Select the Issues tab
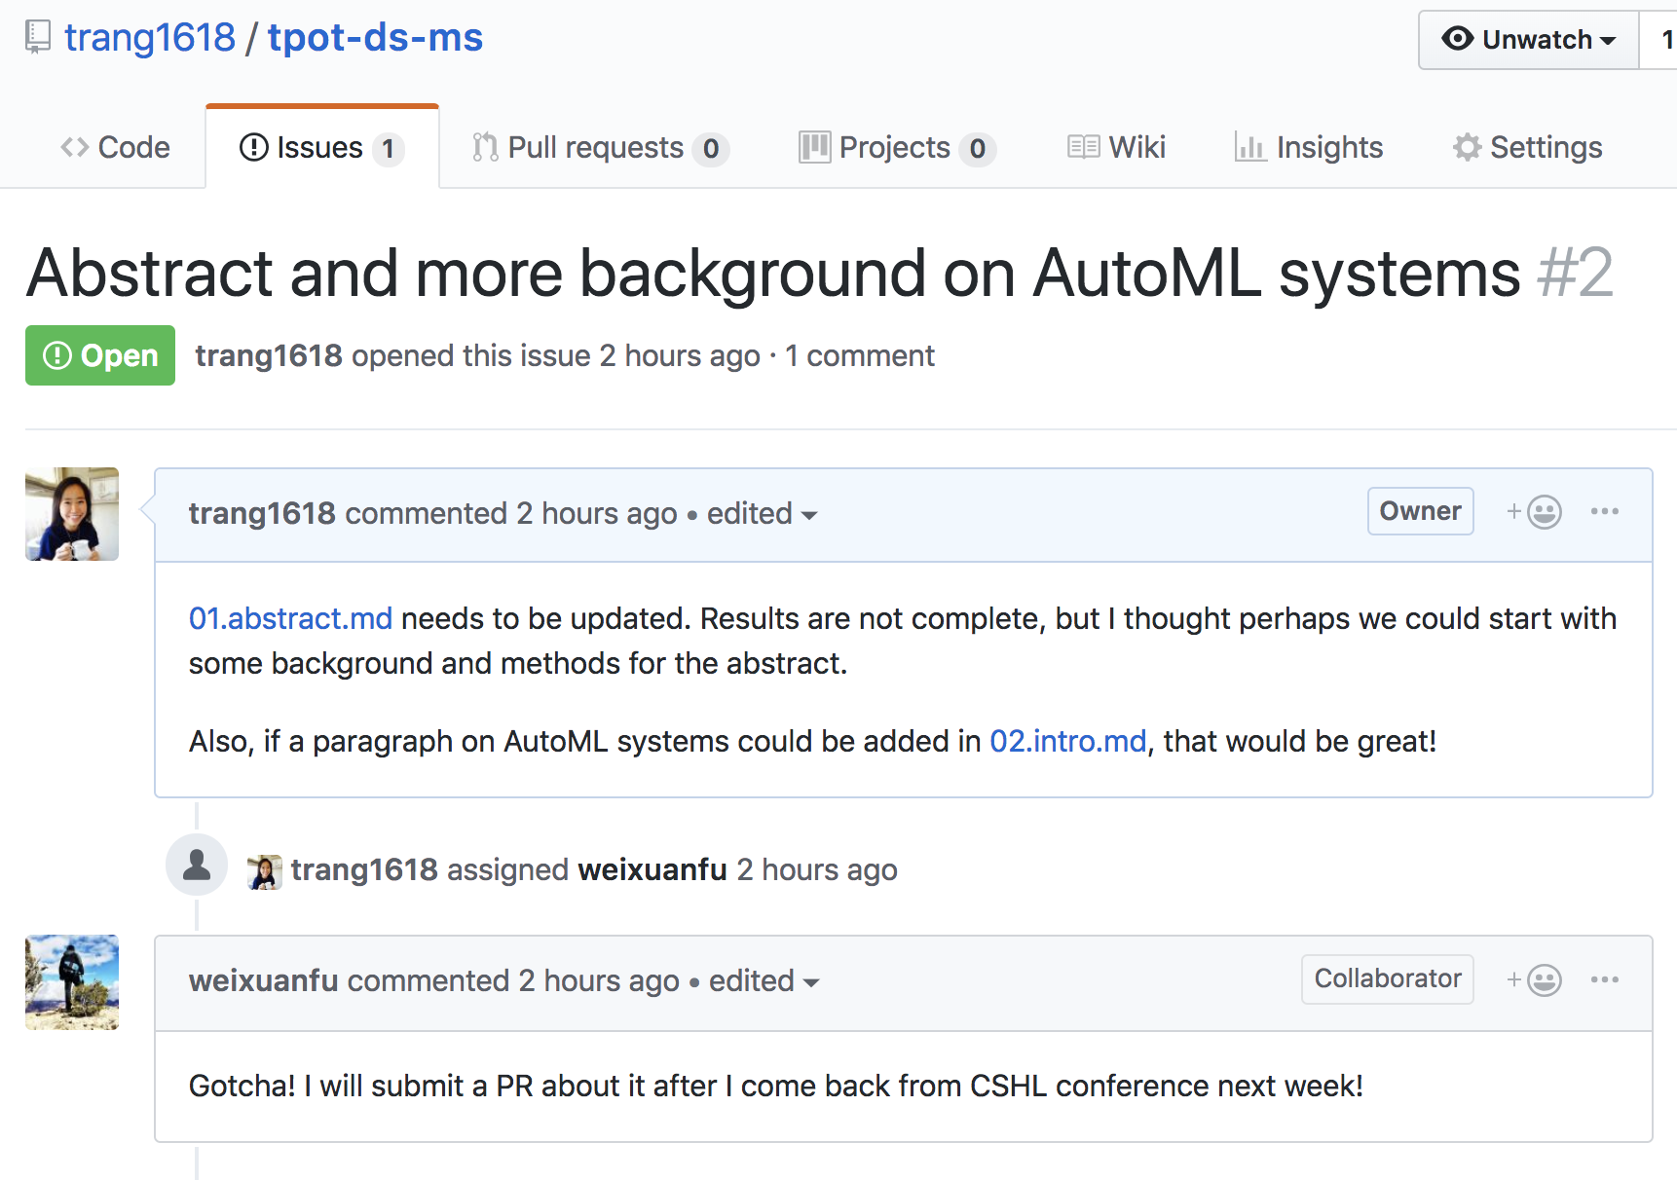 coord(322,147)
